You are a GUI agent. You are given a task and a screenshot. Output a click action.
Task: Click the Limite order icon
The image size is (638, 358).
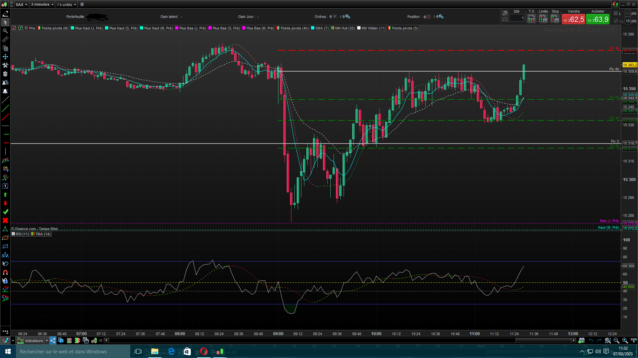coord(543,19)
